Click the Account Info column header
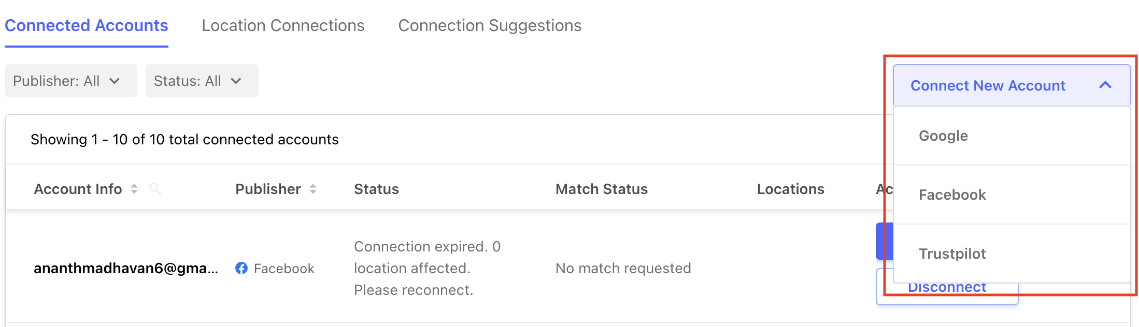The height and width of the screenshot is (327, 1139). (x=78, y=189)
